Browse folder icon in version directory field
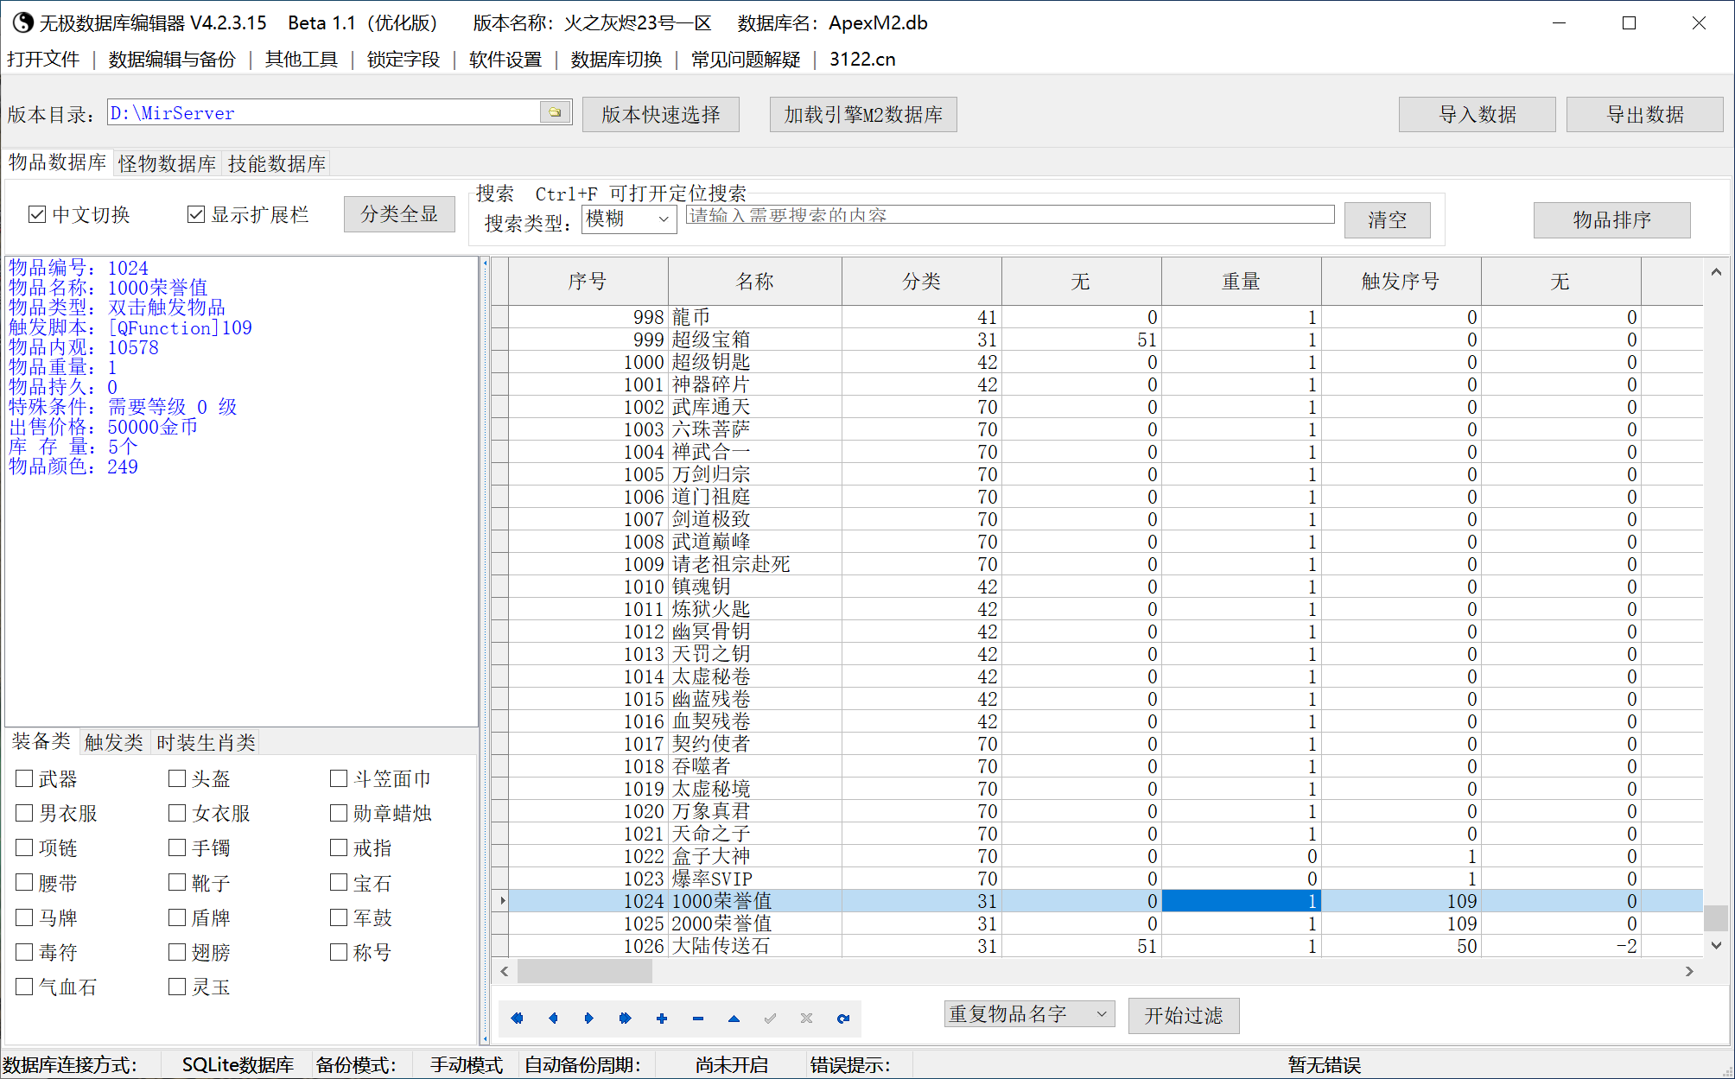 point(555,112)
